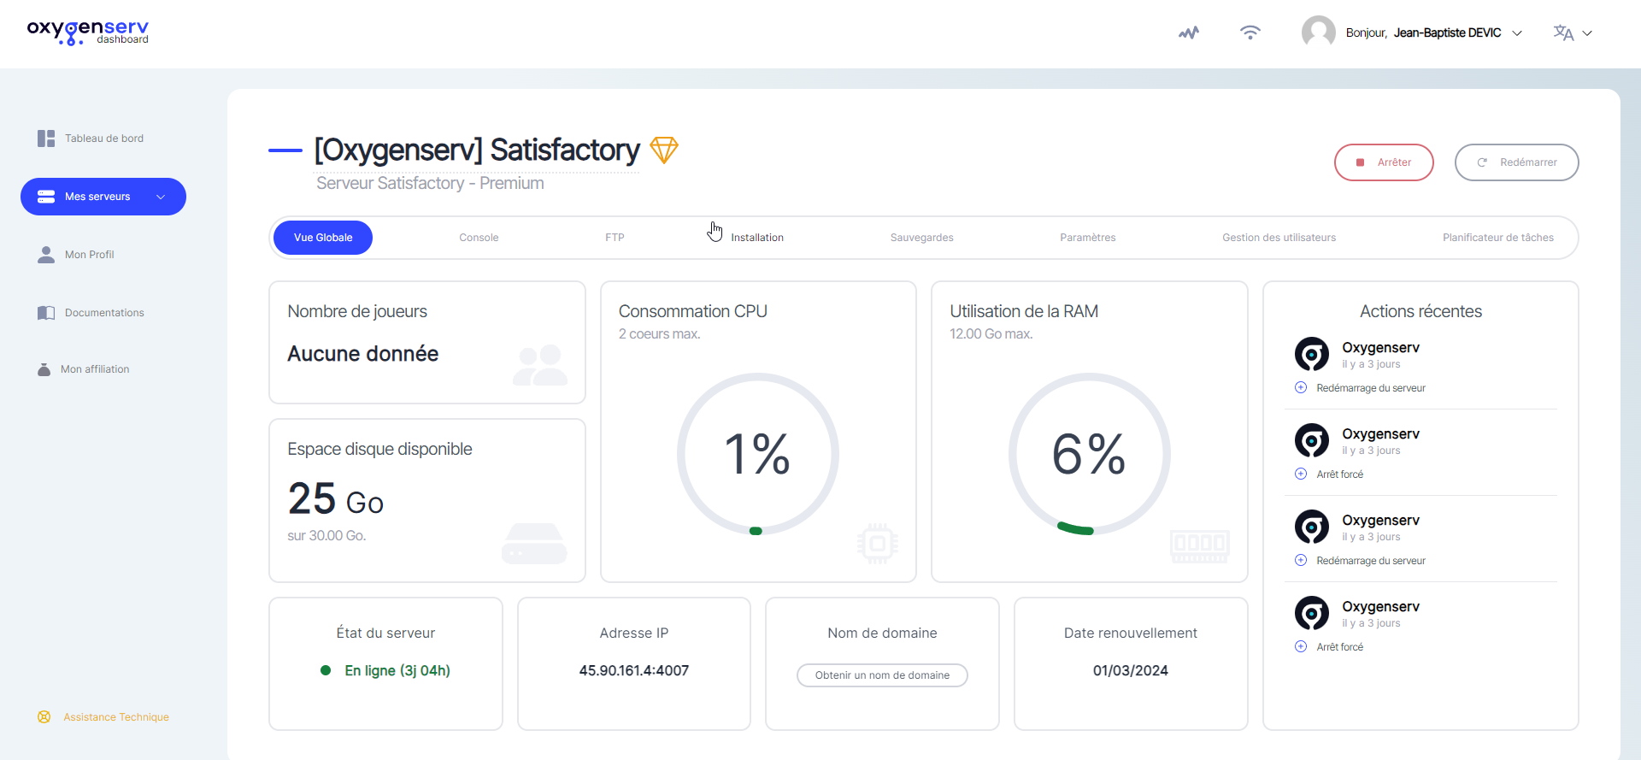Open the Sauvegardes tab
Viewport: 1641px width, 760px height.
pos(921,238)
